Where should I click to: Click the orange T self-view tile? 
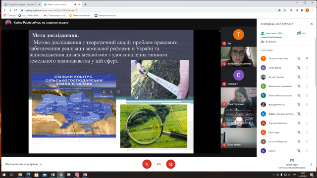point(239,36)
